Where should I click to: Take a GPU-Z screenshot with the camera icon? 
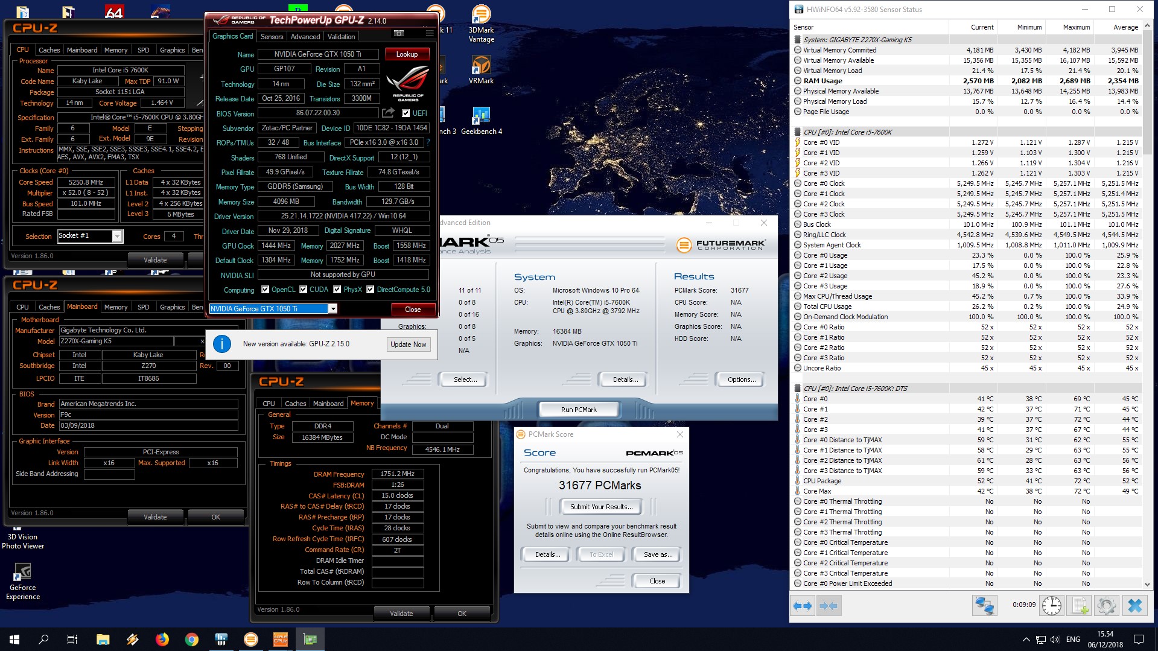tap(399, 33)
